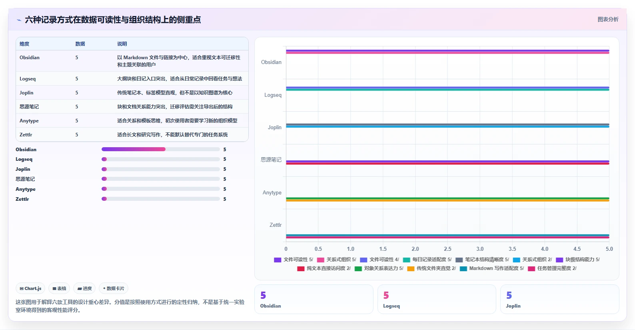
Task: Click the card title 六种记录方式在数据可读性与组织结构上的侧重点
Action: point(113,20)
